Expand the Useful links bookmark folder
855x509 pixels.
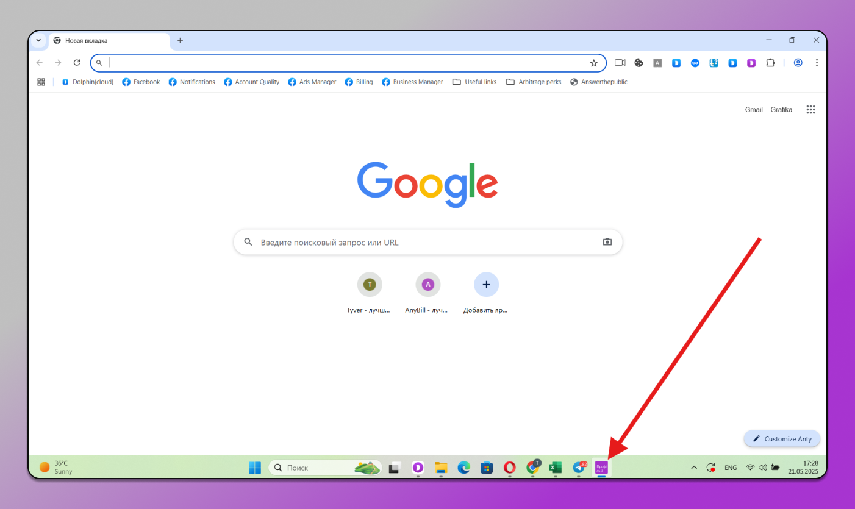click(474, 82)
